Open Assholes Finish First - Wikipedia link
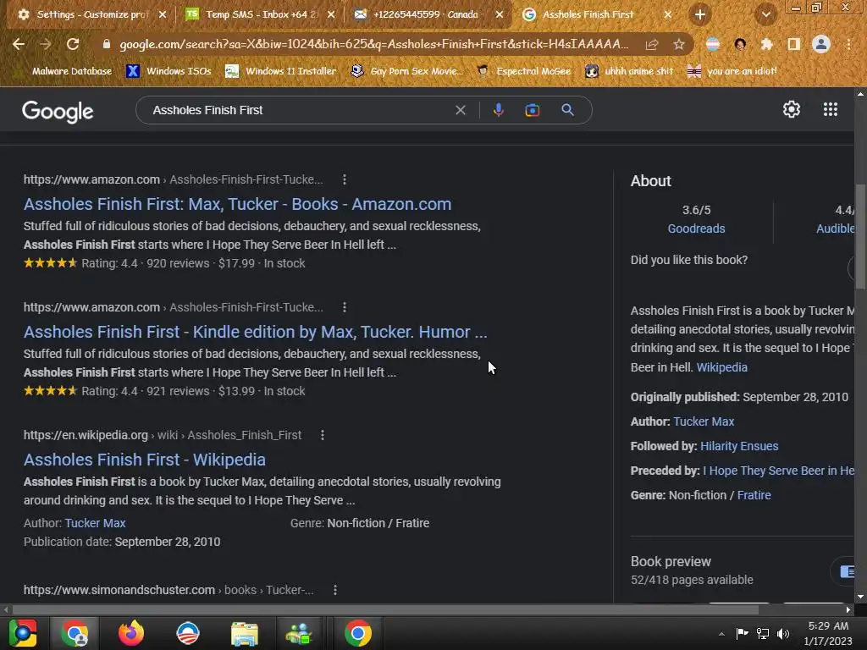 point(144,460)
